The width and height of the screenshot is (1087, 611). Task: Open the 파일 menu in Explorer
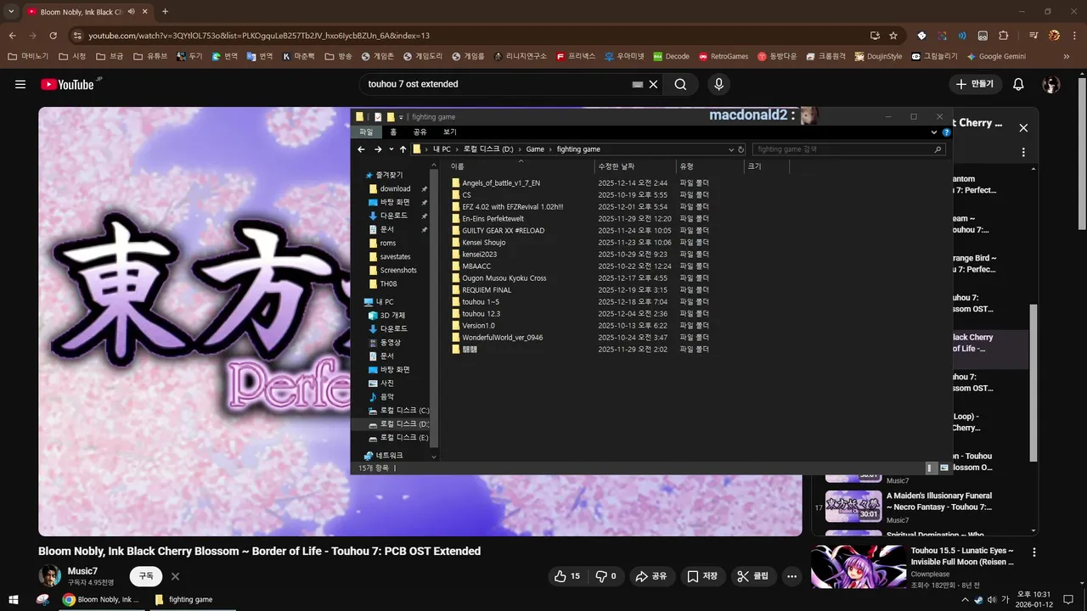[366, 132]
